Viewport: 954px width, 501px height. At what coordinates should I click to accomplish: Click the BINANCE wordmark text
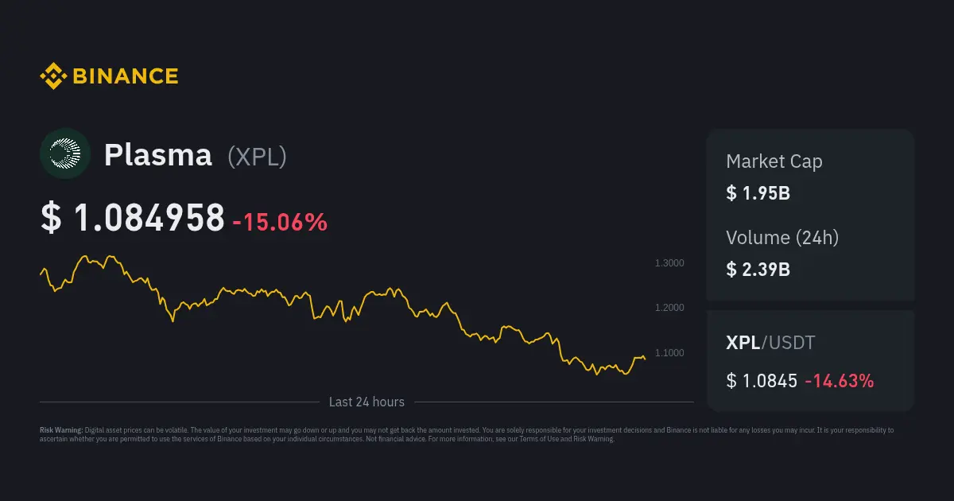tap(126, 76)
